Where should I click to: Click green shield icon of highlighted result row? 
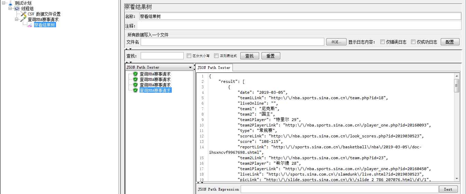[135, 90]
